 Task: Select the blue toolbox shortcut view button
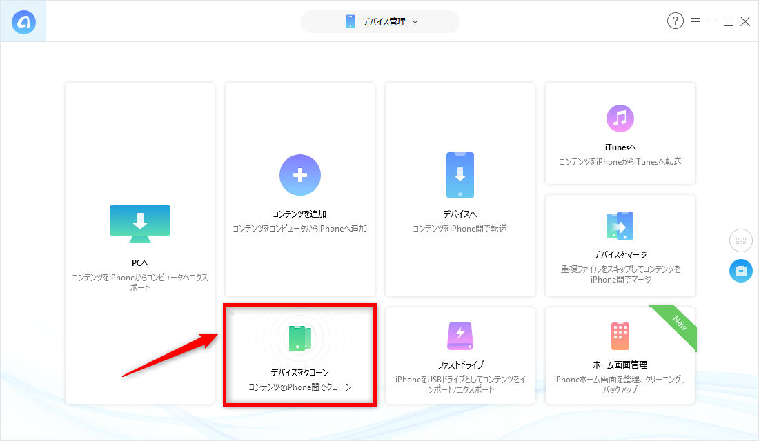click(x=741, y=271)
